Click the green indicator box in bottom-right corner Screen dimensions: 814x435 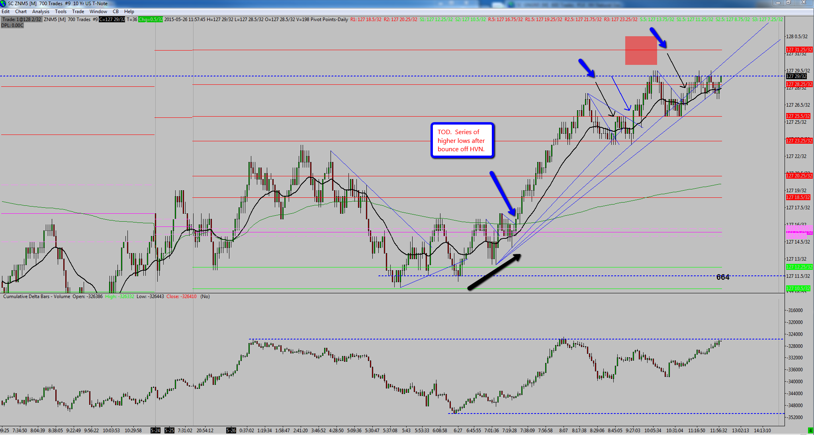tap(810, 431)
